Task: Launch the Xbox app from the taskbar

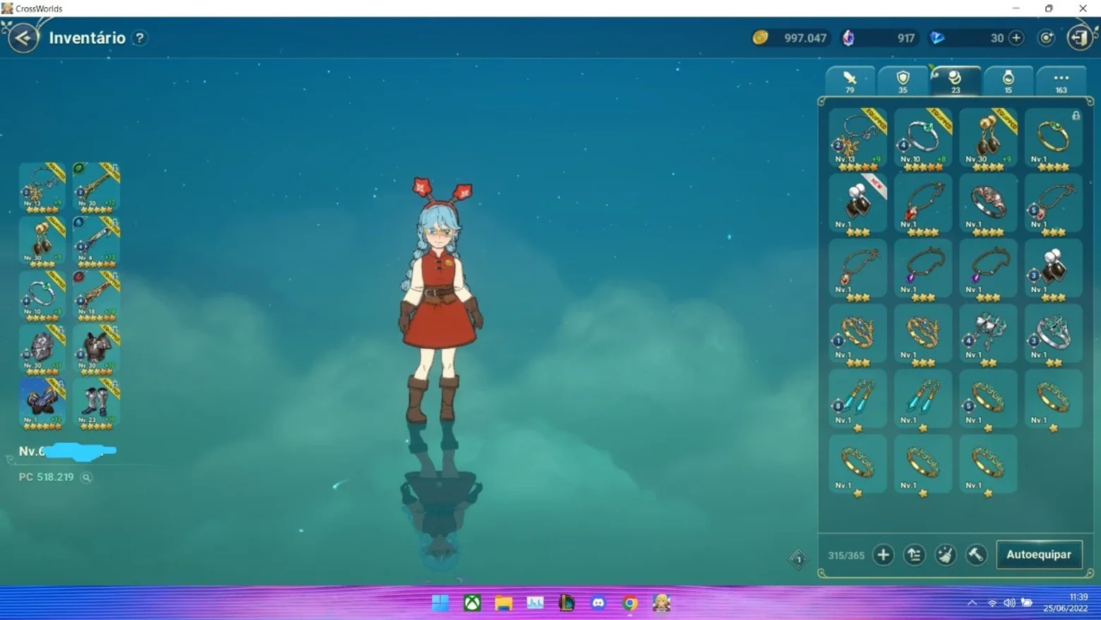Action: pos(472,603)
